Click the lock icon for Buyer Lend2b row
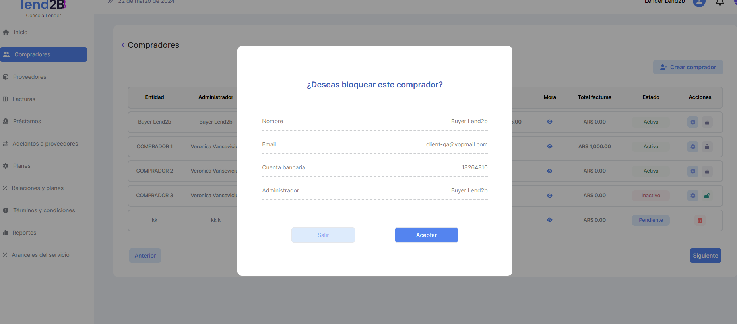 [x=707, y=122]
